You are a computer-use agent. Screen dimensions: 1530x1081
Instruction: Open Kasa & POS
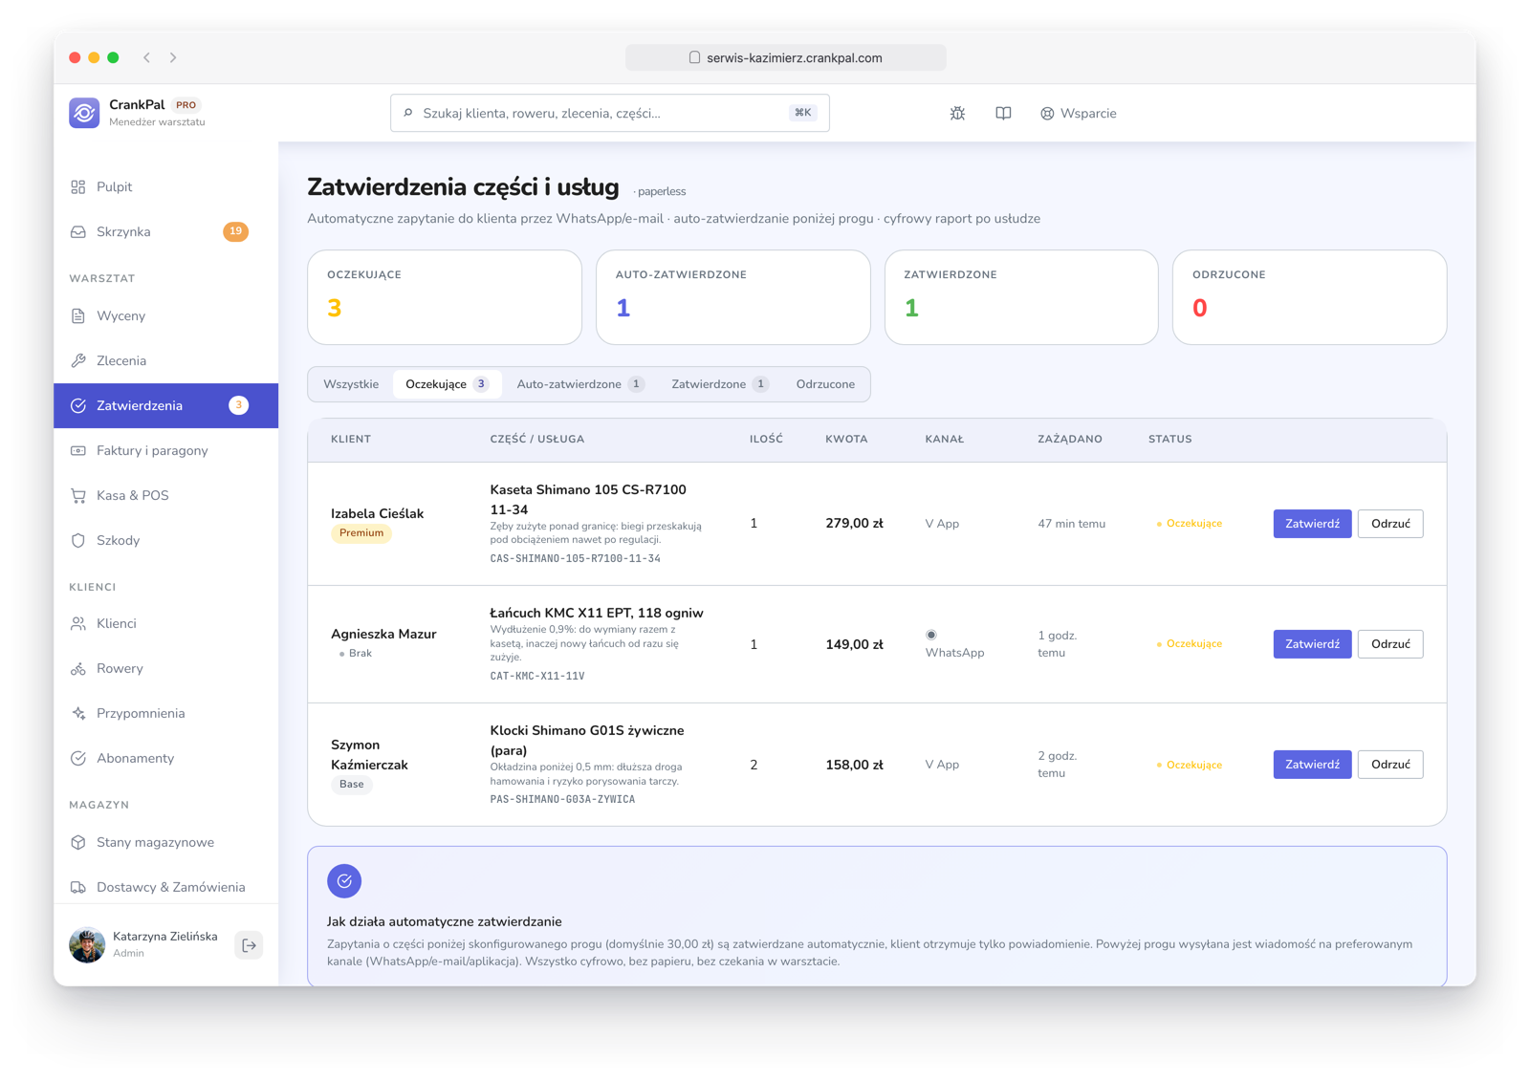[166, 495]
